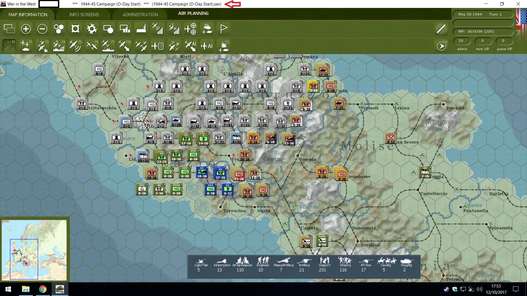
Task: Open the Windows notification center
Action: point(516,289)
